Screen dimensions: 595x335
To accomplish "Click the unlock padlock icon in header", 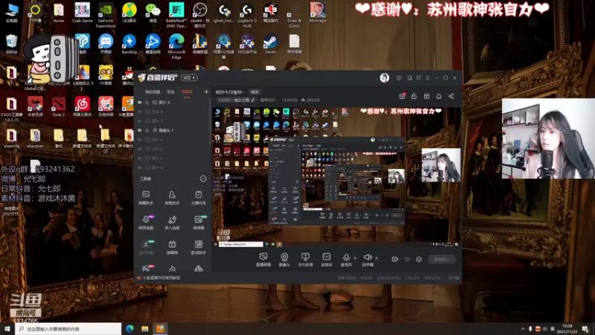I will (414, 96).
